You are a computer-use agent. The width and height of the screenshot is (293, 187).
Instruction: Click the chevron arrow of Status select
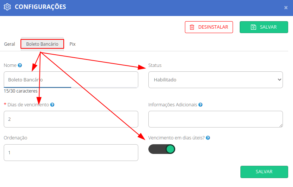pyautogui.click(x=279, y=80)
